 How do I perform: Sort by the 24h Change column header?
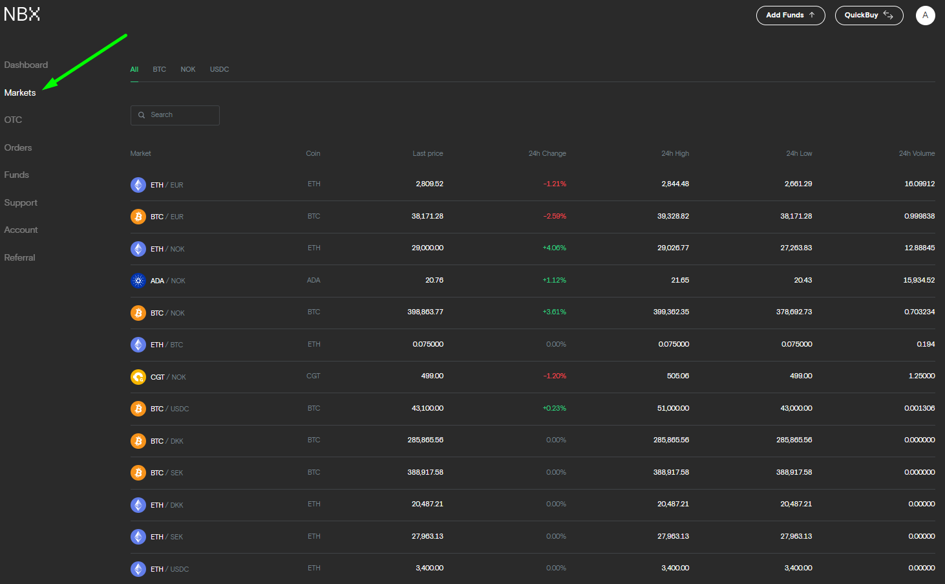(x=547, y=154)
